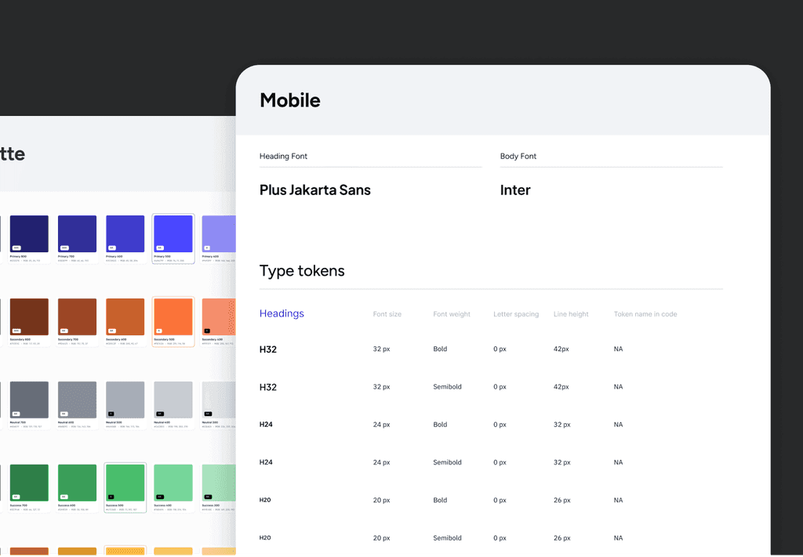Click the Font weight column header
Image resolution: width=803 pixels, height=557 pixels.
click(452, 314)
